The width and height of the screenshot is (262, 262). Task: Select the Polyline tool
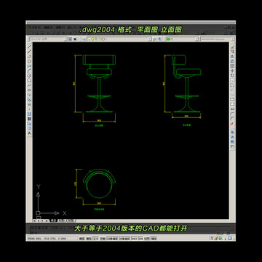(x=29, y=56)
